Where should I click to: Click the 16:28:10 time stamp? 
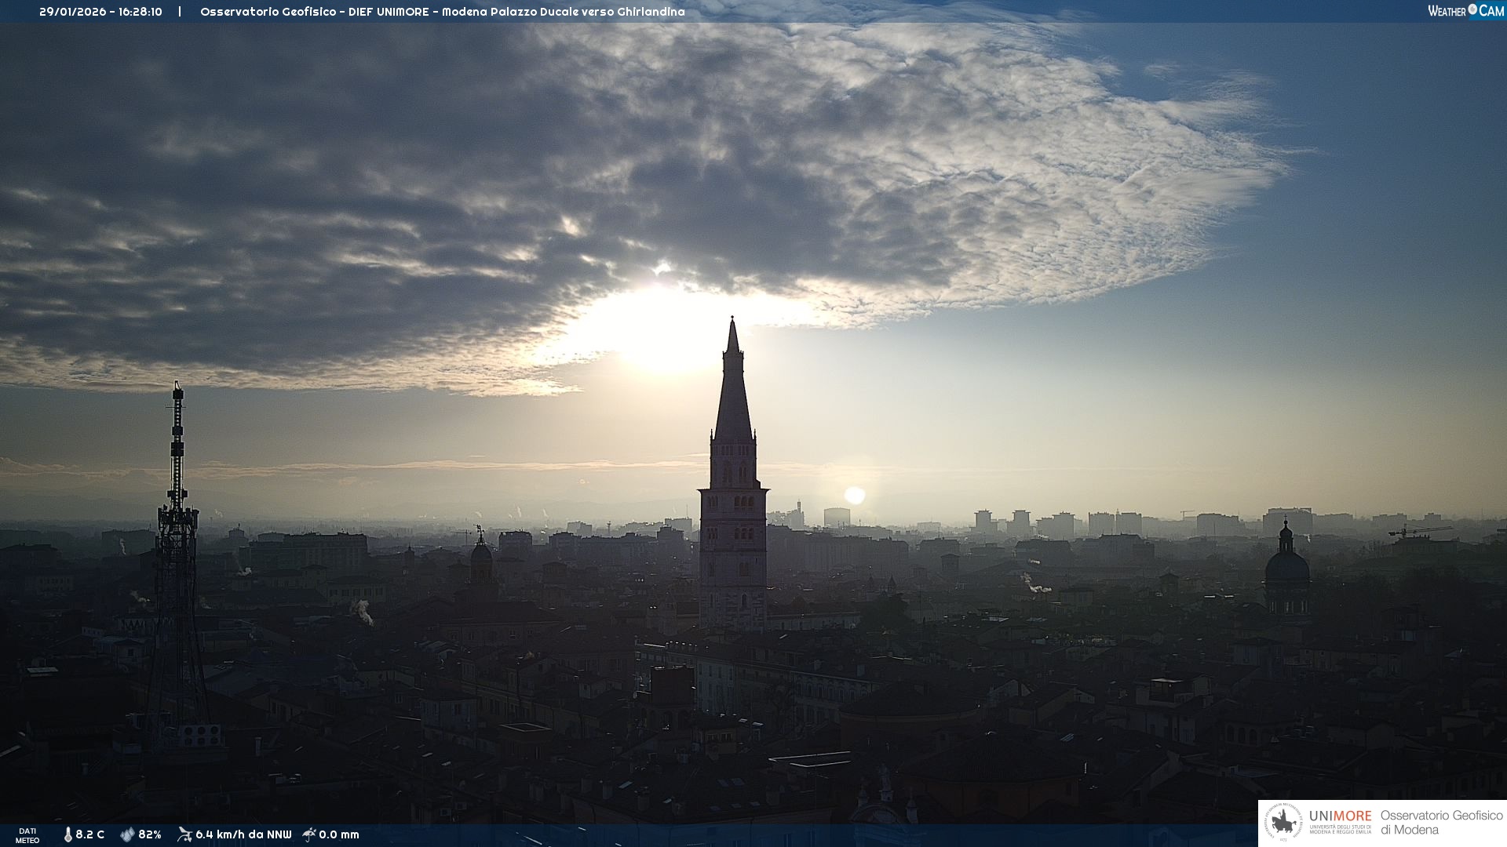tap(140, 12)
